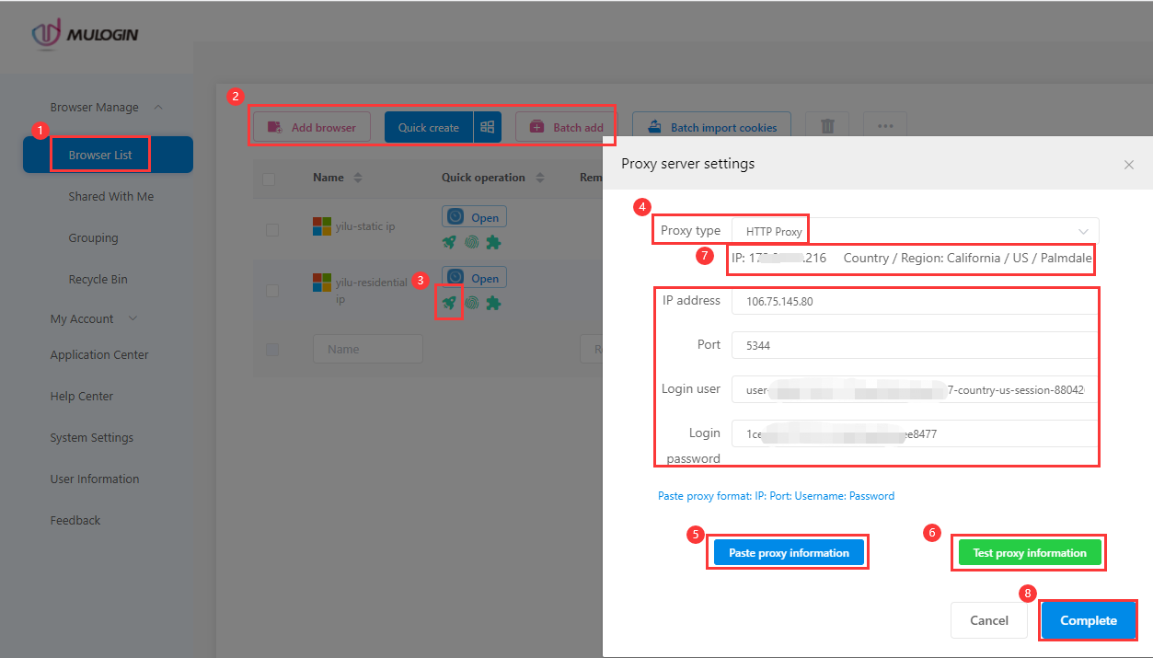This screenshot has height=658, width=1153.
Task: Click the rocket proxy icon for yilu-static ip
Action: pos(449,242)
